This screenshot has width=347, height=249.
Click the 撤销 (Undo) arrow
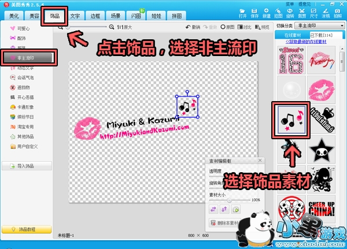pos(193,27)
